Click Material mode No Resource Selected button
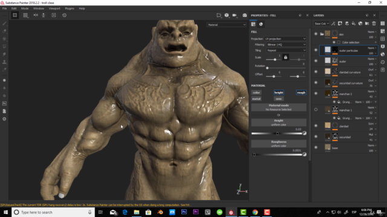 point(279,107)
